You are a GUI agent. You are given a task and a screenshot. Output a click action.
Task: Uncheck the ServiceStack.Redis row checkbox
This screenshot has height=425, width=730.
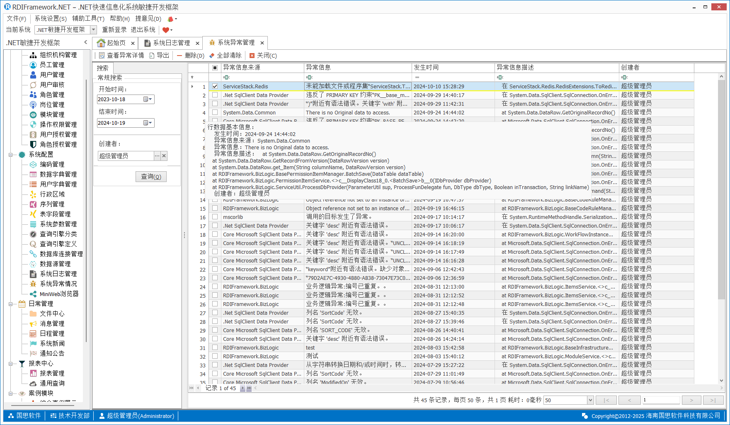coord(215,86)
